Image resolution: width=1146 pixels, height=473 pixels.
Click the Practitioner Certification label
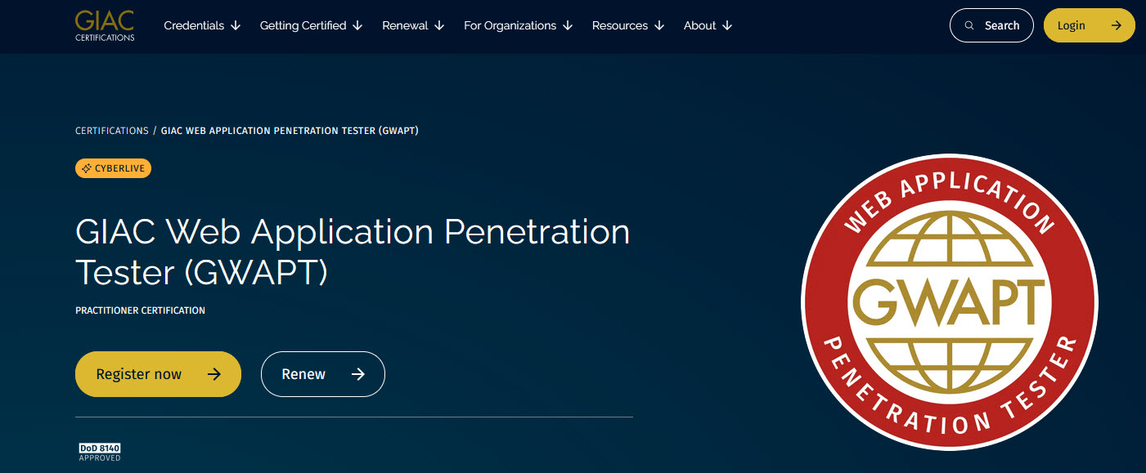[x=140, y=310]
